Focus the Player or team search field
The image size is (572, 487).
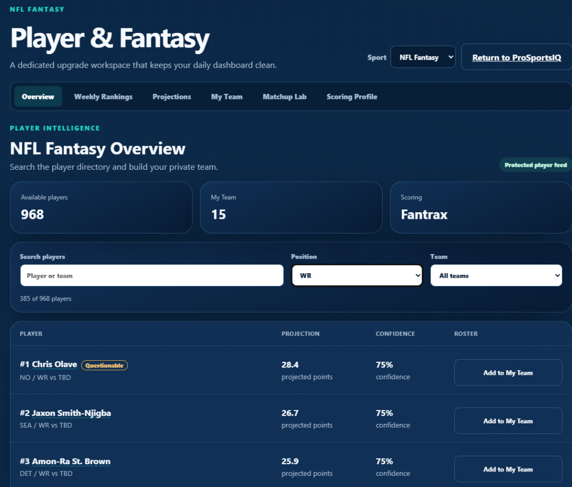(152, 275)
